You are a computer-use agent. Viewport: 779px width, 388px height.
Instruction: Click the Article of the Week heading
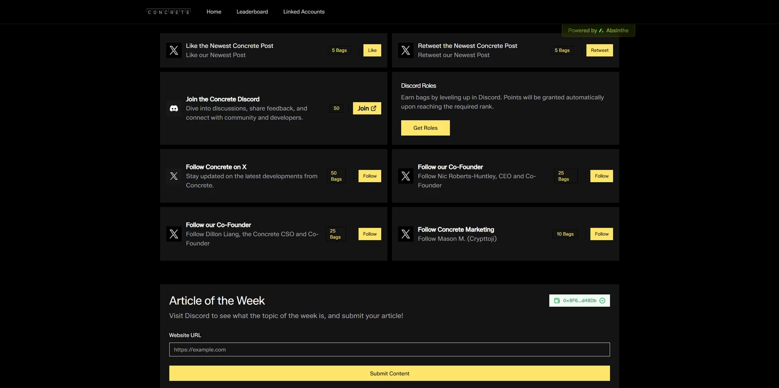coord(217,301)
